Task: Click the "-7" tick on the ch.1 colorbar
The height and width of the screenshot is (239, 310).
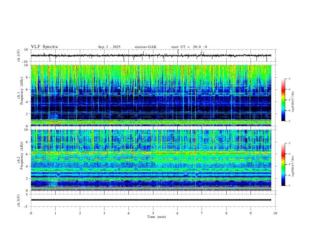Action: coord(288,121)
